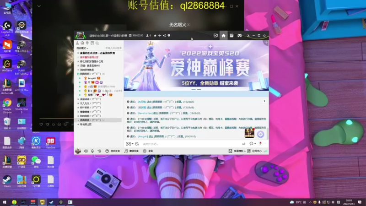Select user Aragaki in channel member list
Viewport: 366px width, 206px height.
pos(92,78)
